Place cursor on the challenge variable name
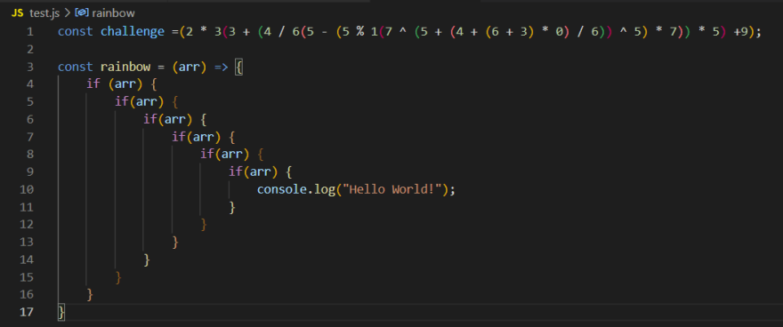Image resolution: width=783 pixels, height=327 pixels. pyautogui.click(x=133, y=32)
